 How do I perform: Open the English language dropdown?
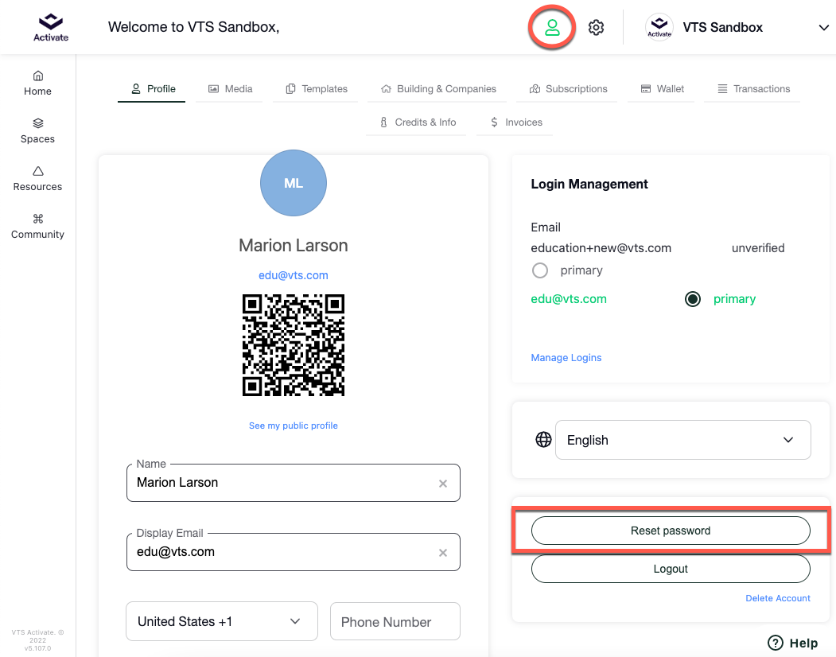click(x=683, y=440)
